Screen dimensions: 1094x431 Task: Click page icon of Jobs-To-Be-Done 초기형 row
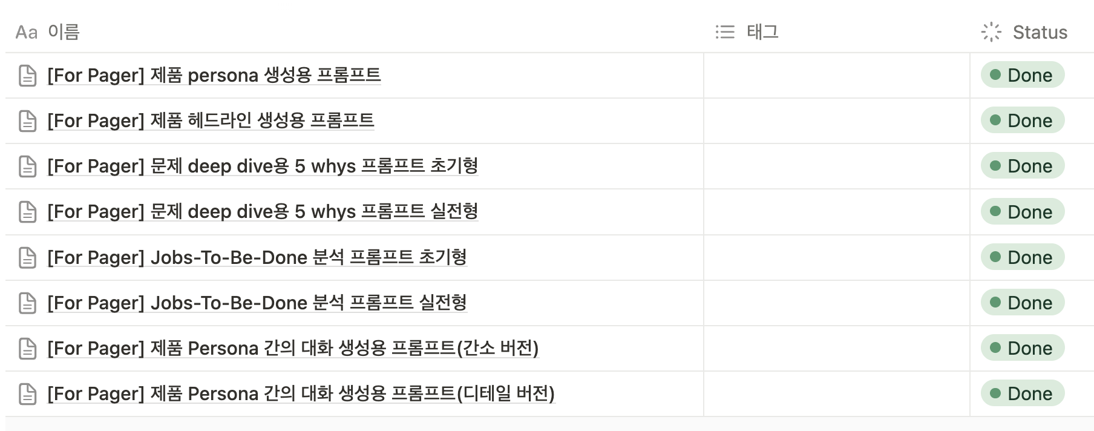[28, 258]
